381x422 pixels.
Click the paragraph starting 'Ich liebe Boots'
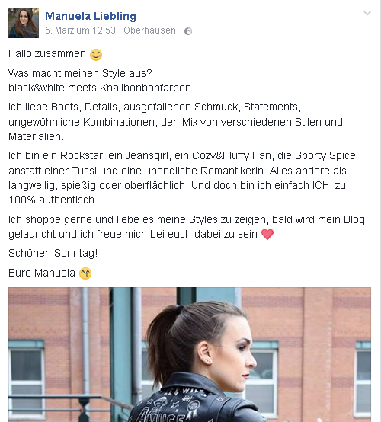coord(175,122)
